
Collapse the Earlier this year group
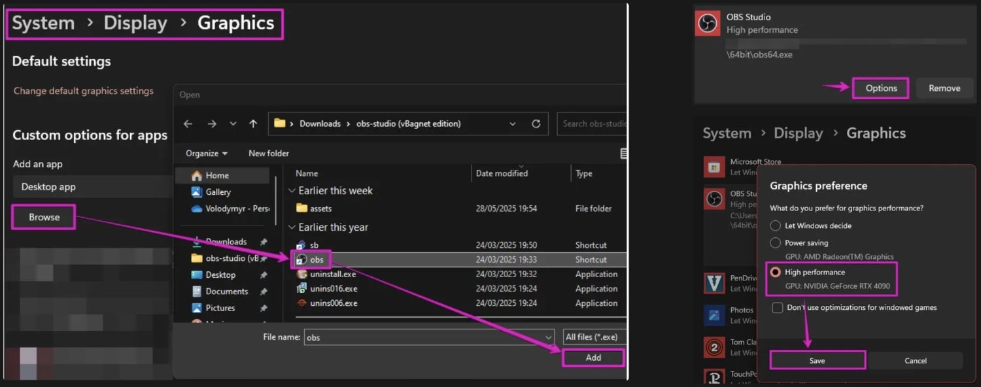[x=292, y=227]
